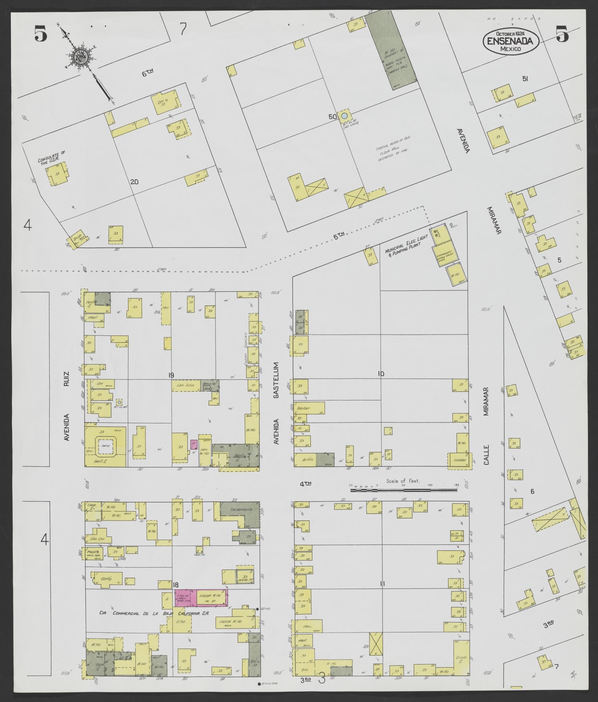Image resolution: width=598 pixels, height=702 pixels.
Task: Click the small blue water tank near Avenida Ruiz
Action: [x=120, y=402]
